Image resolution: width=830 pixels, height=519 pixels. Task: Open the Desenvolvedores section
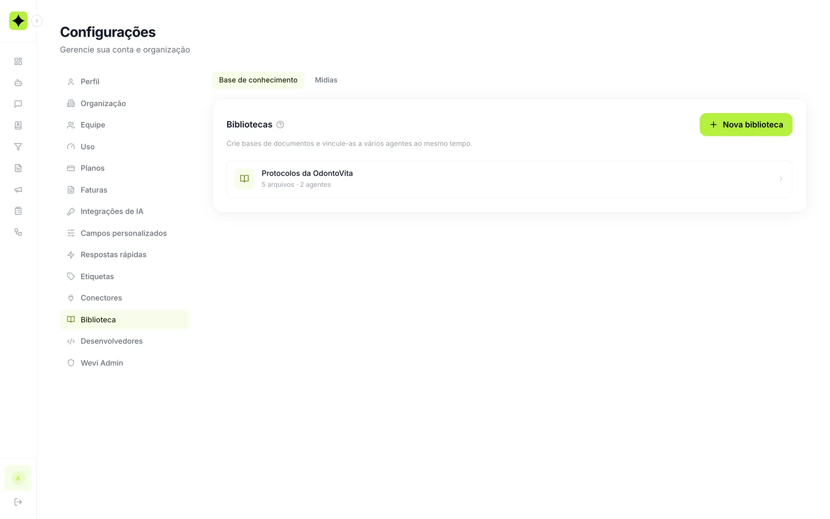pyautogui.click(x=125, y=341)
